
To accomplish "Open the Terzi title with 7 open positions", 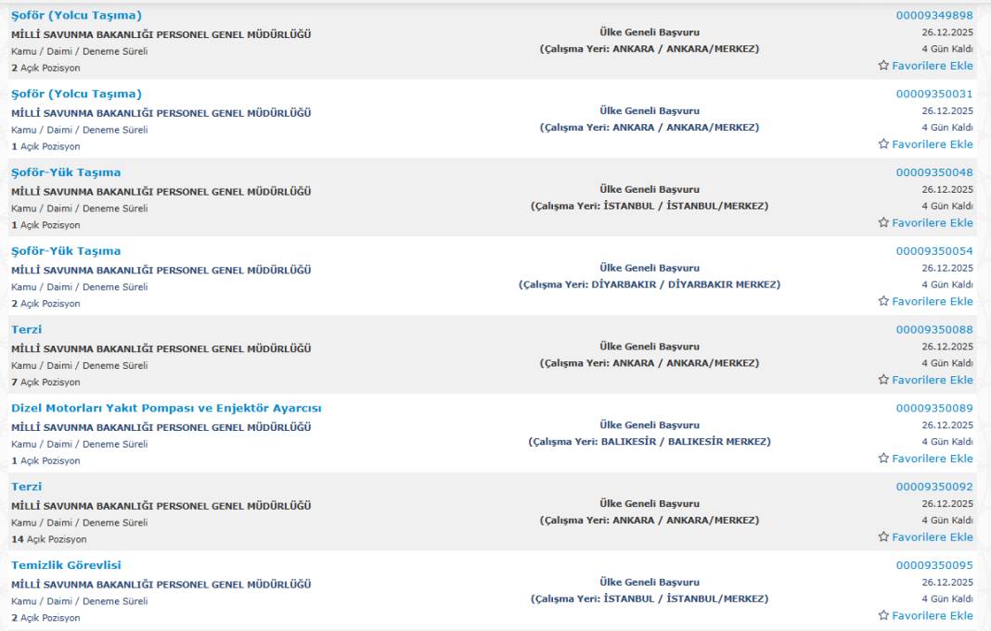I will [x=26, y=329].
